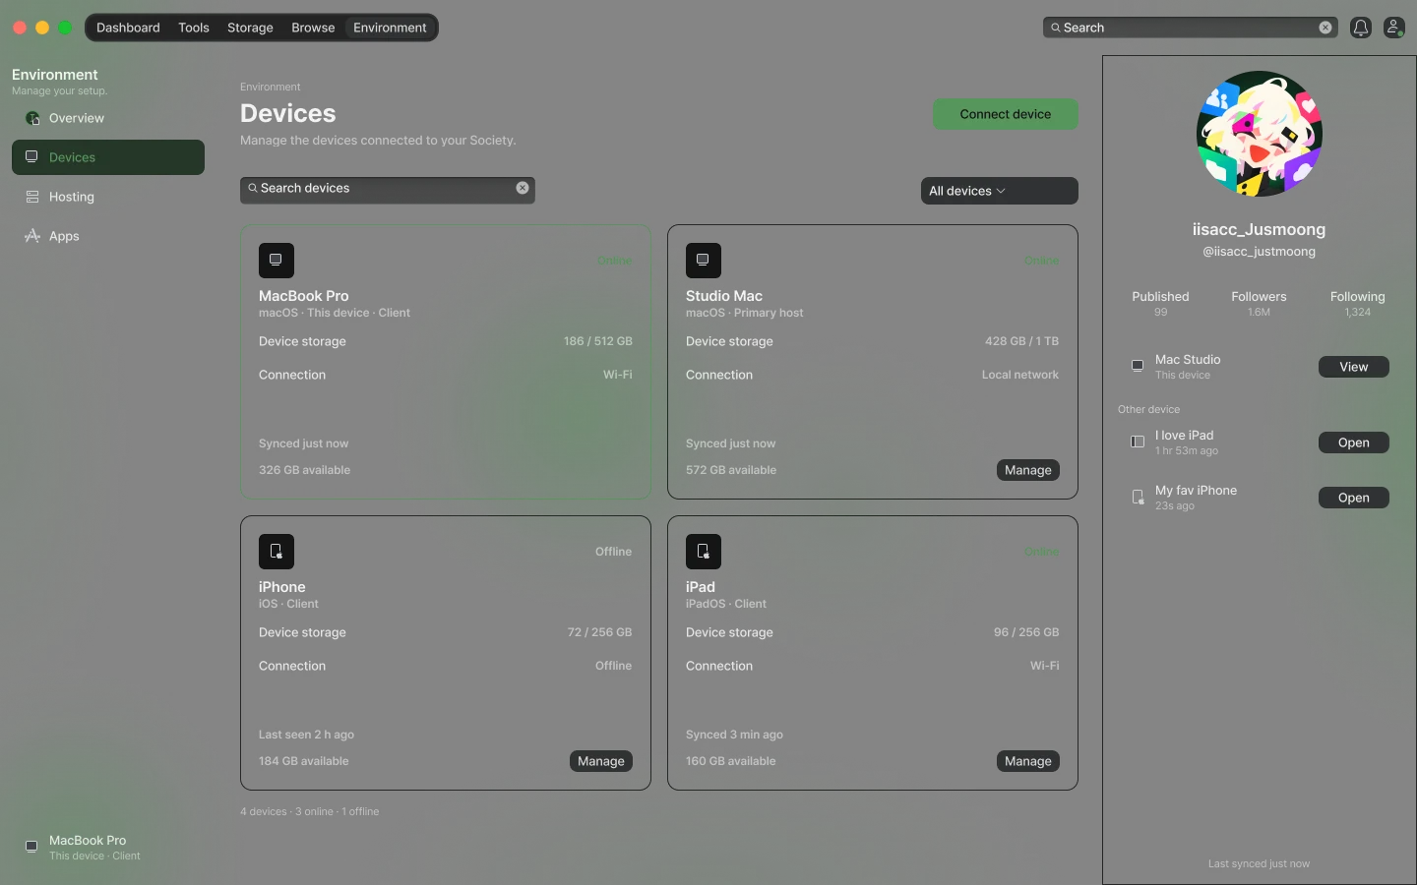Click the profile avatar picture

coord(1260,134)
